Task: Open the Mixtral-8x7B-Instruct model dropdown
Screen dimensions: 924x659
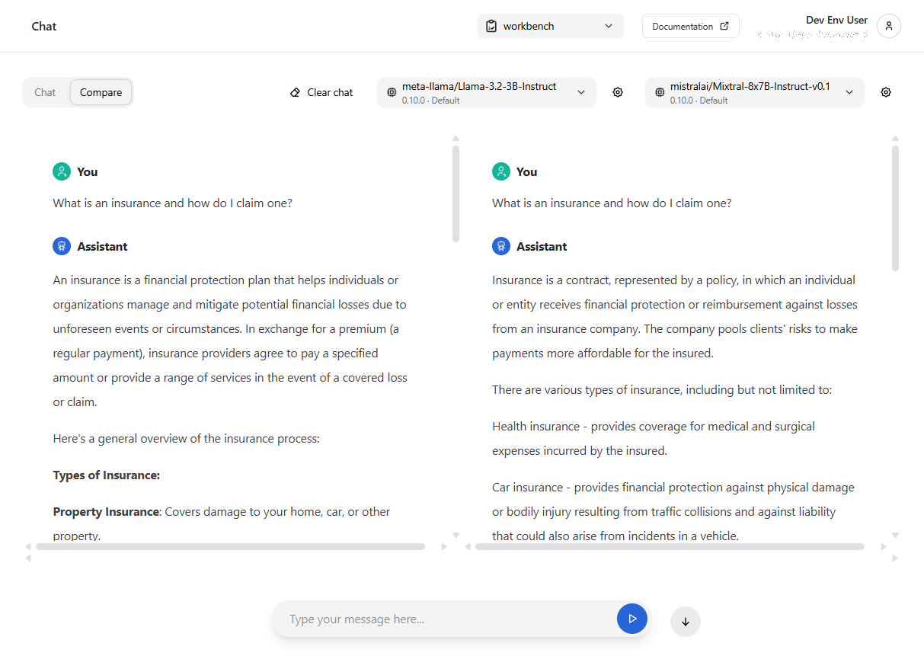Action: pos(754,92)
